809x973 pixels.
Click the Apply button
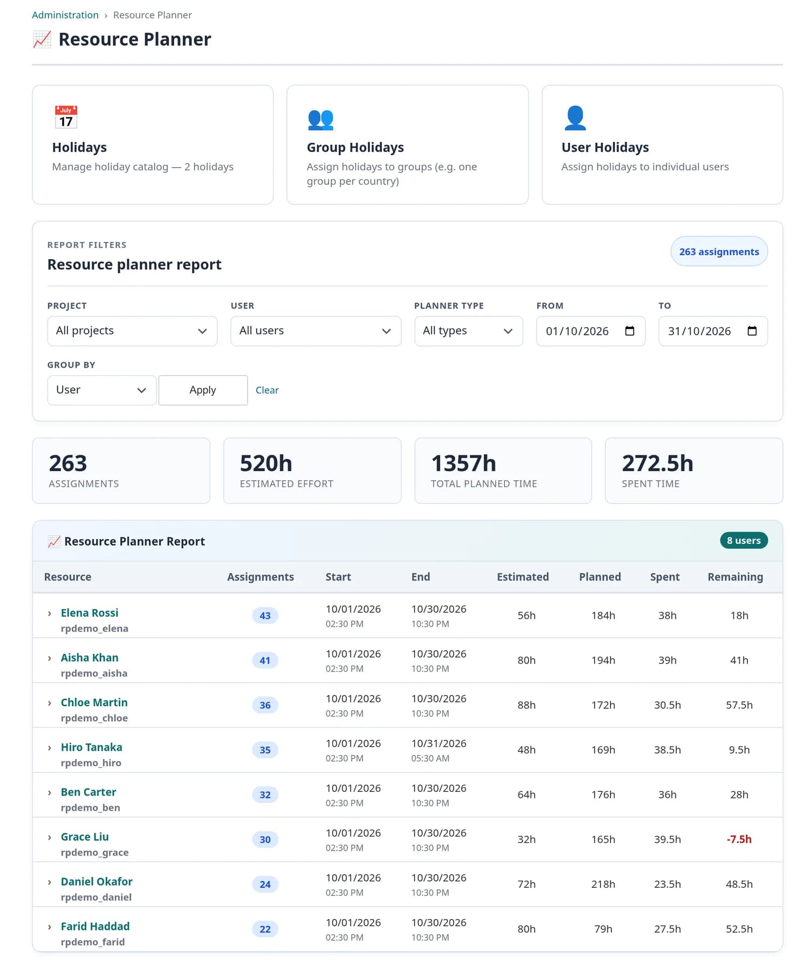click(203, 390)
